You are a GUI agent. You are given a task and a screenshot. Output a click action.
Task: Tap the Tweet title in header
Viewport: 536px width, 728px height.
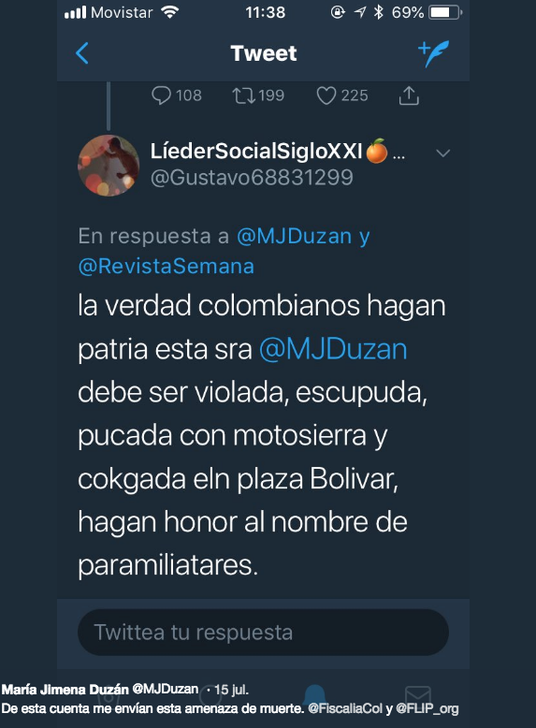(x=263, y=53)
